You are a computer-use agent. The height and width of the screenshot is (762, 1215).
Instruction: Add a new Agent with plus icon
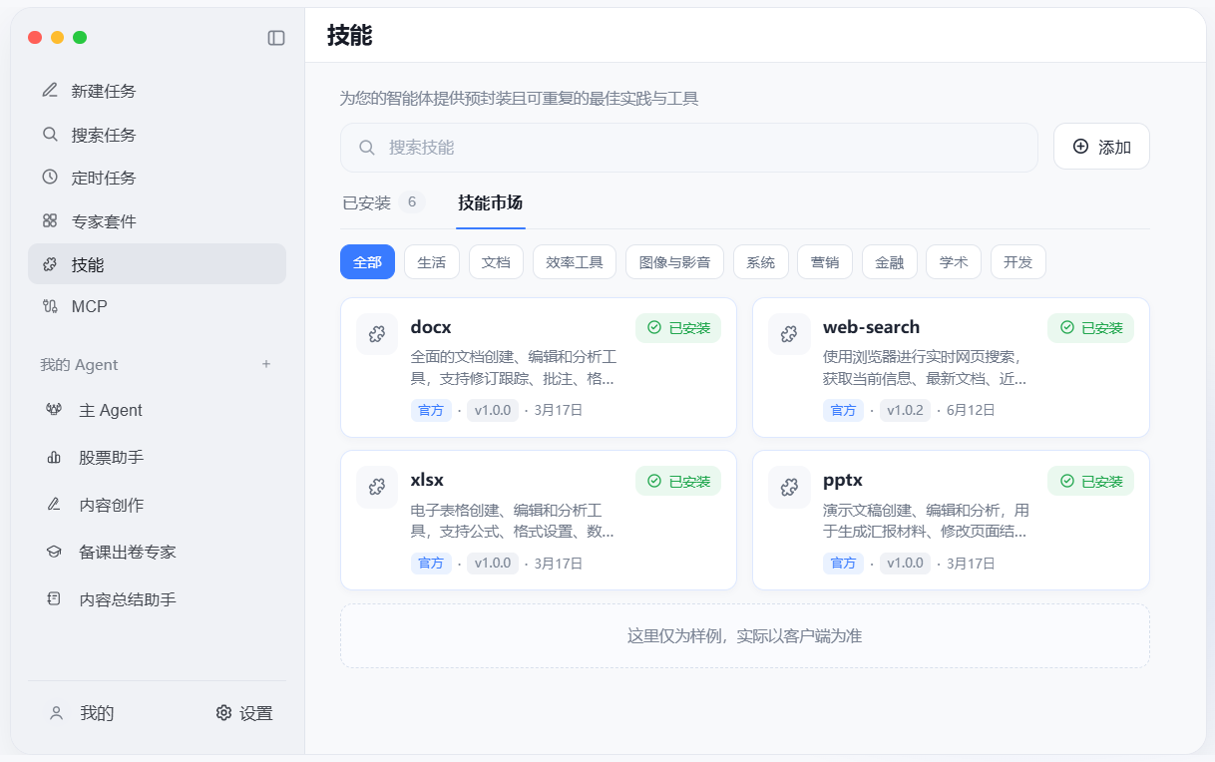coord(266,364)
